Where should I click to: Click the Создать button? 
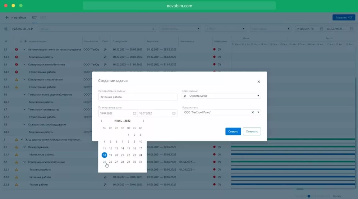(233, 131)
